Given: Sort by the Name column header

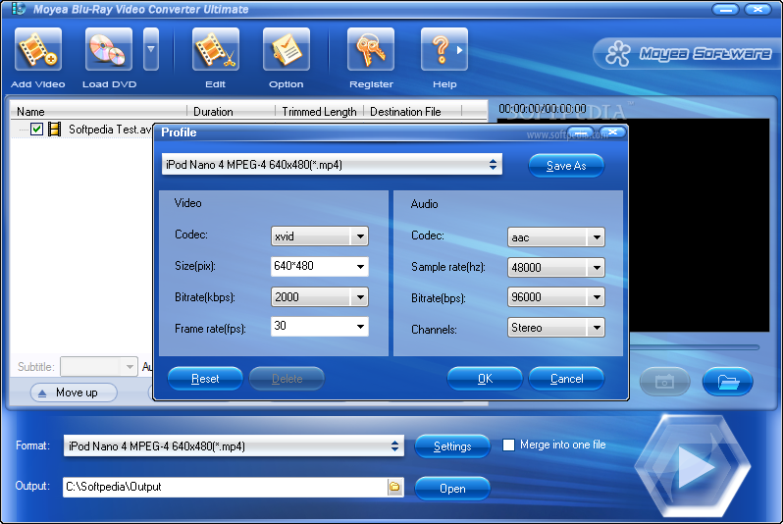Looking at the screenshot, I should (99, 112).
